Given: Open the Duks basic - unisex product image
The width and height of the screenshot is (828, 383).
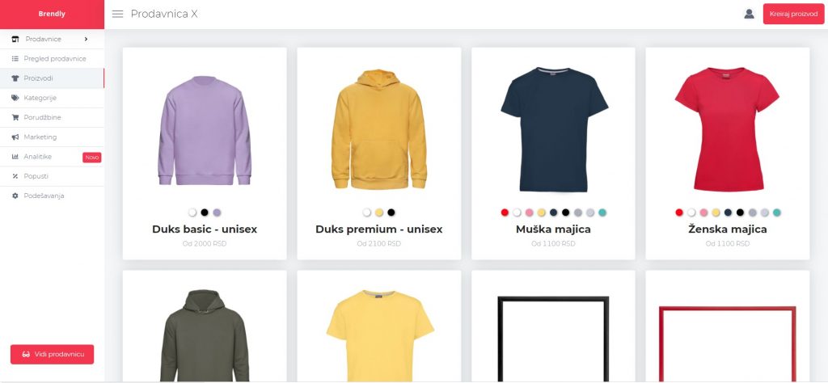Looking at the screenshot, I should 205,130.
